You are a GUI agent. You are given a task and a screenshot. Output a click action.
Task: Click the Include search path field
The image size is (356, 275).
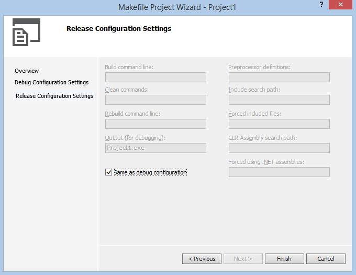279,100
